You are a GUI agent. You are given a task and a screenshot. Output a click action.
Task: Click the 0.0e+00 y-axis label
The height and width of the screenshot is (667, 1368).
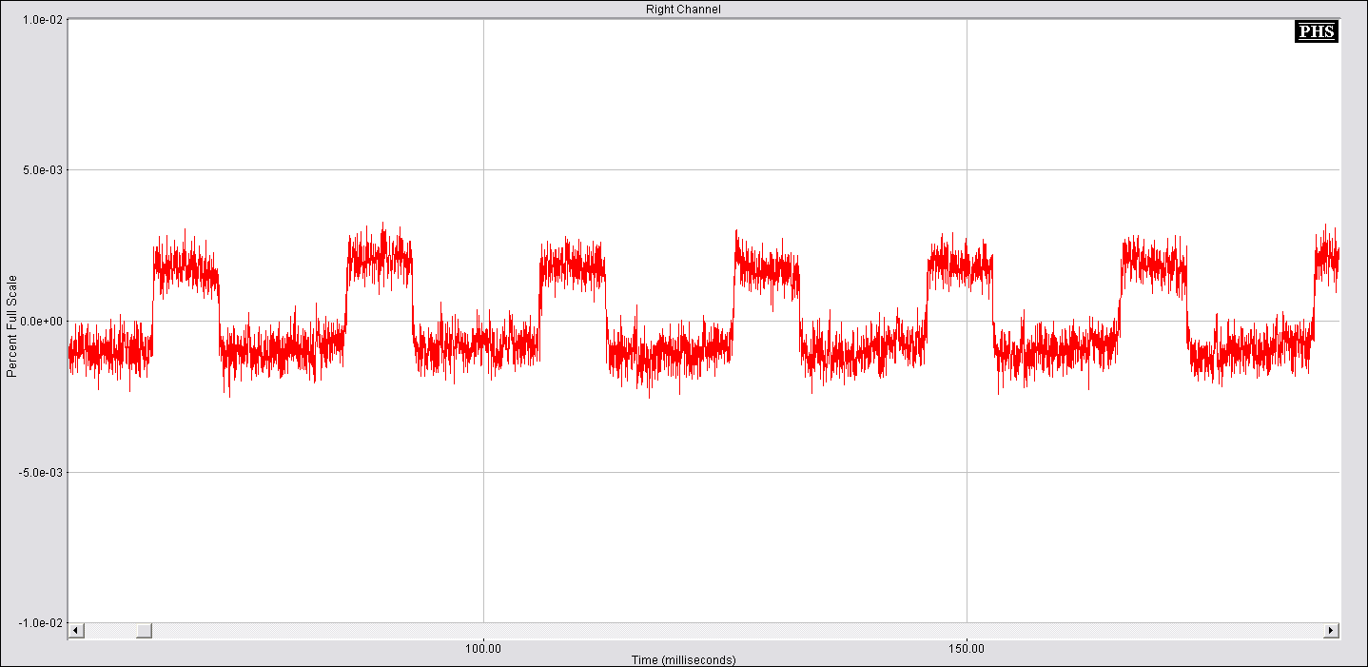40,322
